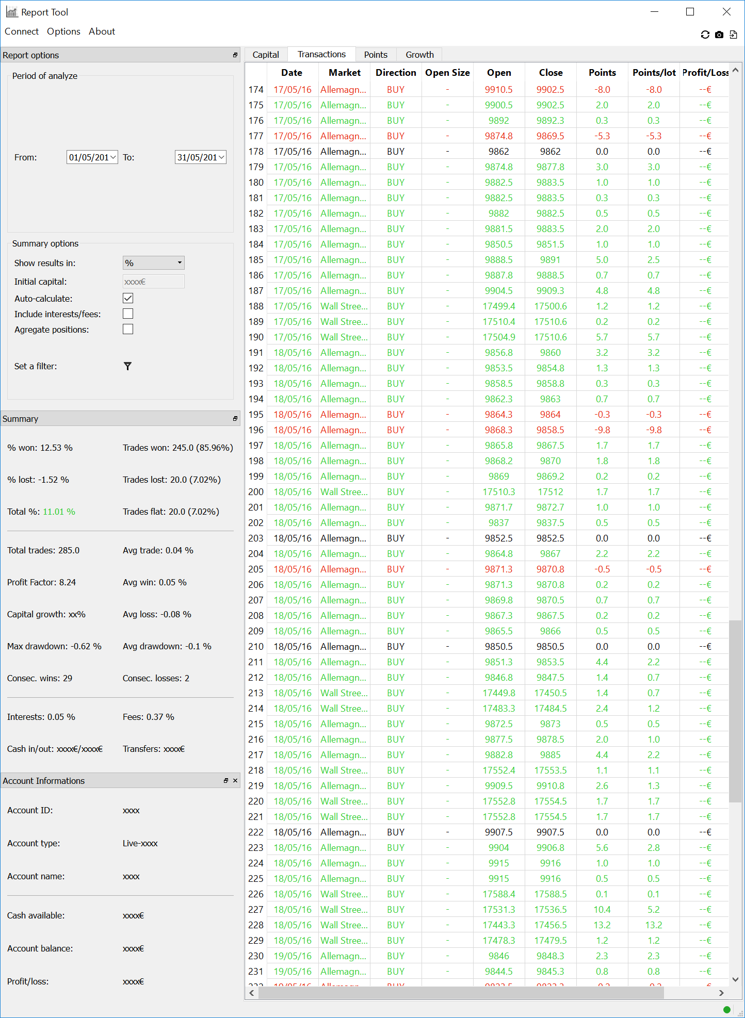Click the vertical scrollbar thumb of the transactions table
This screenshot has height=1018, width=745.
pyautogui.click(x=735, y=711)
